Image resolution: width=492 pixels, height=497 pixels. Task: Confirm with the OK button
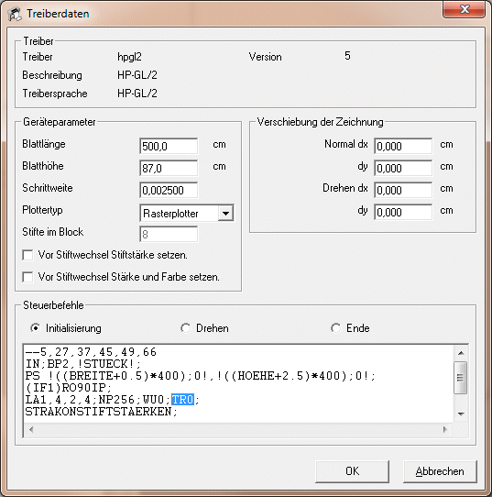tap(353, 471)
